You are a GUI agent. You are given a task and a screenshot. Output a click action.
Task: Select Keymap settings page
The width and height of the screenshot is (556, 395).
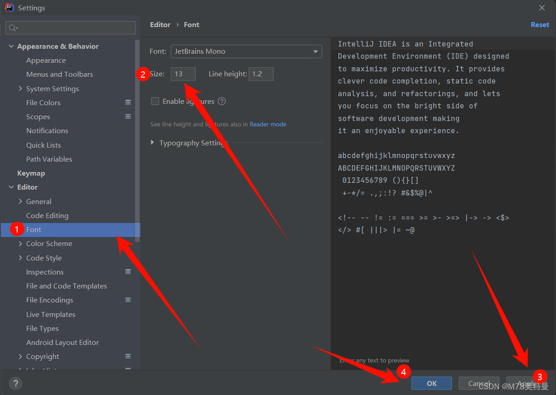click(x=31, y=173)
